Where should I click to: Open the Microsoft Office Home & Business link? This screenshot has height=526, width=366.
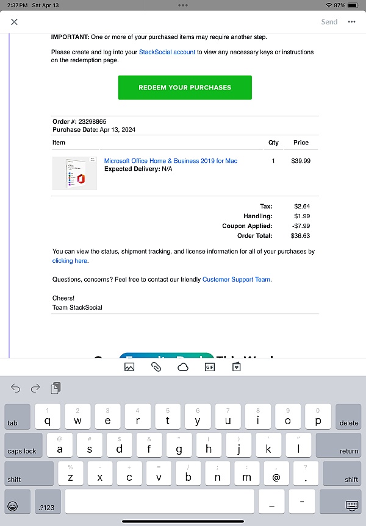pyautogui.click(x=171, y=161)
